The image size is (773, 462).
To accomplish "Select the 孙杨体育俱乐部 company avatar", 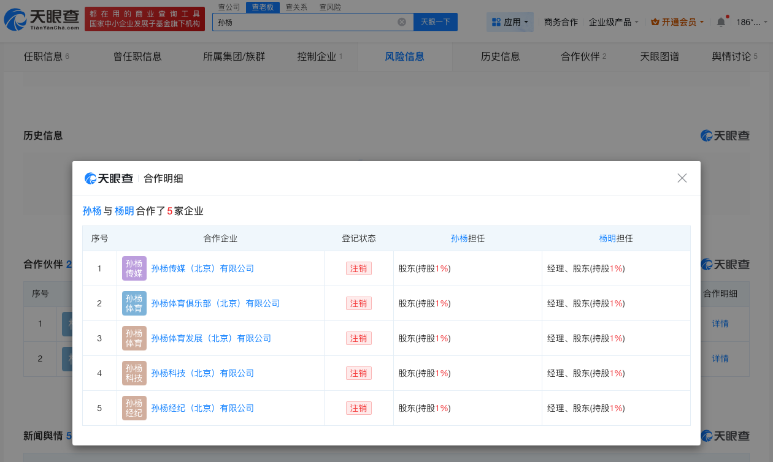I will pos(134,303).
